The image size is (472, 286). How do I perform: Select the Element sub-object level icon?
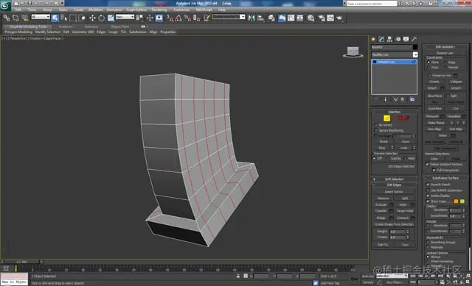pyautogui.click(x=407, y=118)
